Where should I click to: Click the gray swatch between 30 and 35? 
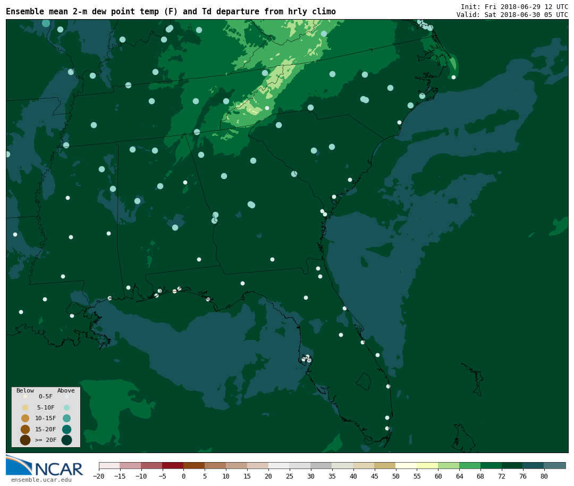(x=321, y=466)
